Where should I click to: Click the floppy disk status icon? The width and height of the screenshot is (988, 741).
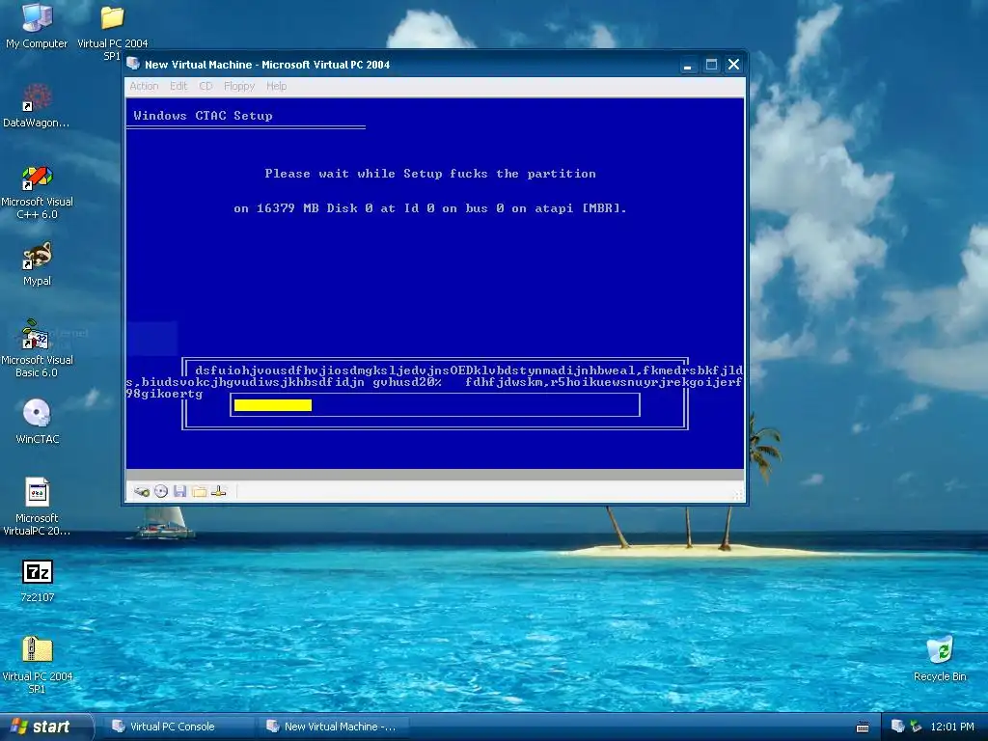(x=180, y=491)
